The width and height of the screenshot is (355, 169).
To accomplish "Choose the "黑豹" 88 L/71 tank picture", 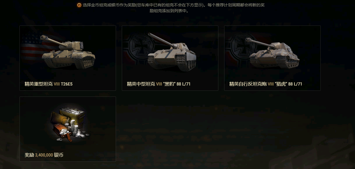I will click(172, 52).
